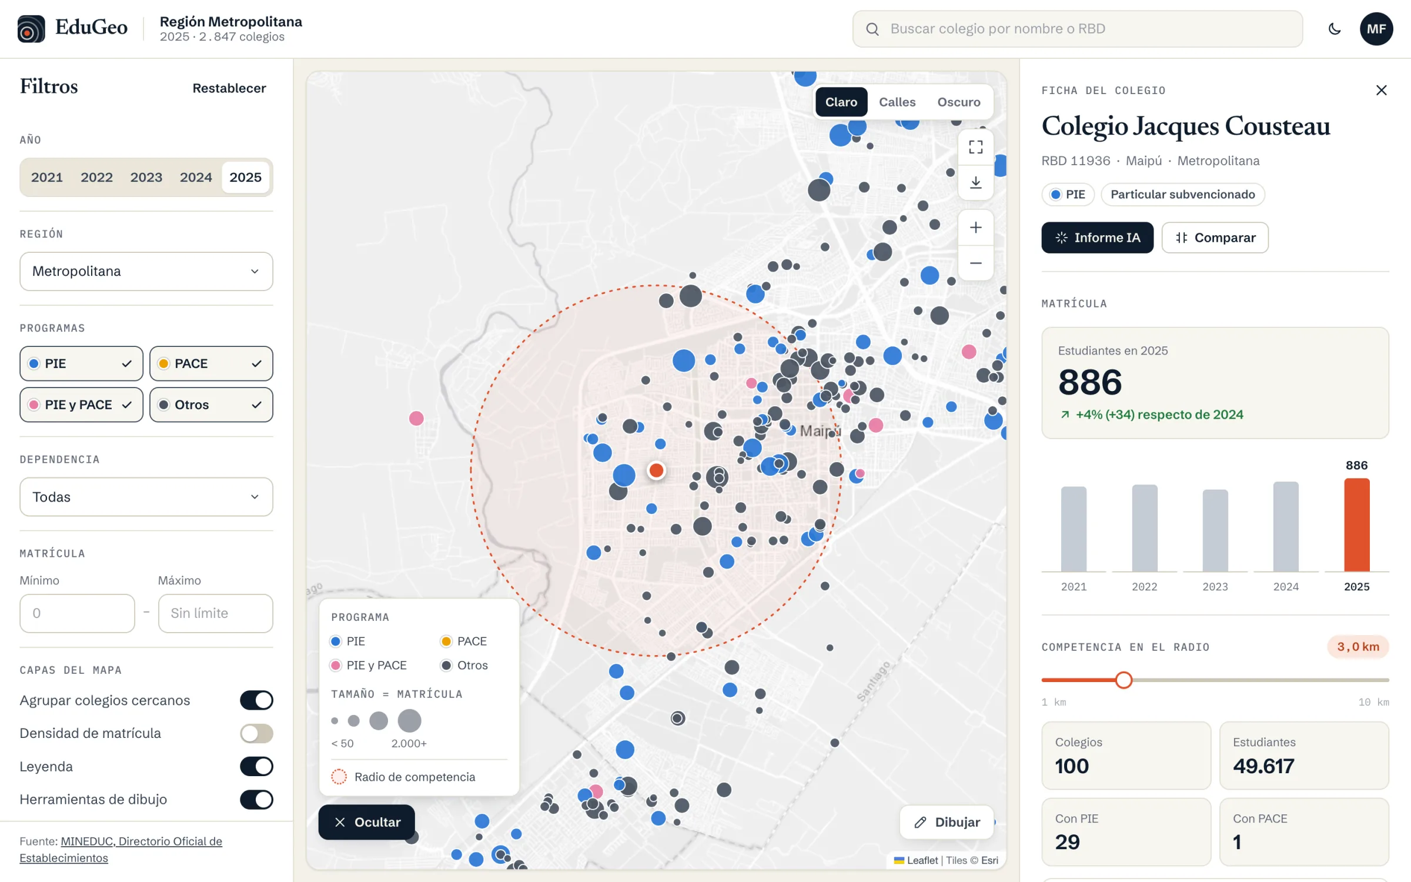This screenshot has width=1411, height=882.
Task: Download the map with the arrow icon
Action: click(976, 182)
